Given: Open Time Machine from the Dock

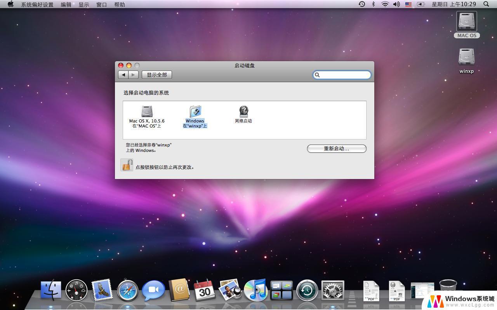Looking at the screenshot, I should click(307, 290).
